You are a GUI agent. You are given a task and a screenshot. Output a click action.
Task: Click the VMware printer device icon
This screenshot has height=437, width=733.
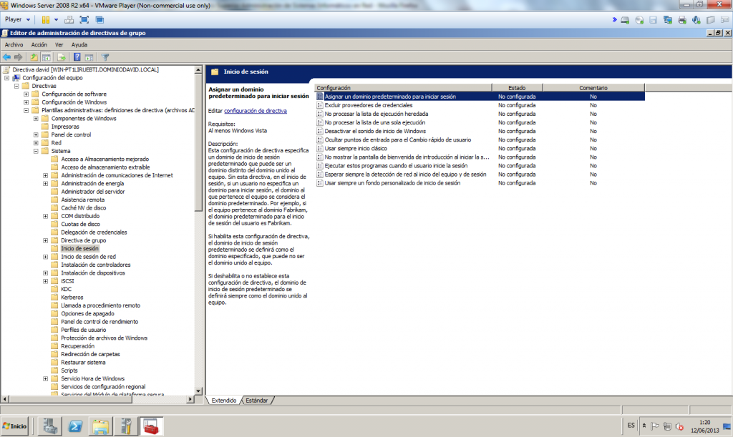(682, 19)
